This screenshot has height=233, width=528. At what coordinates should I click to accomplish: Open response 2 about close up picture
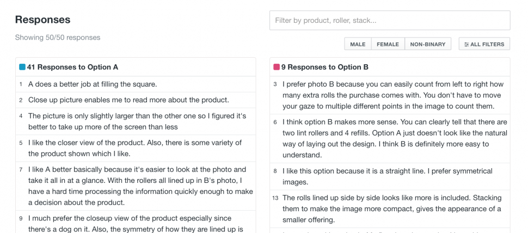click(136, 100)
